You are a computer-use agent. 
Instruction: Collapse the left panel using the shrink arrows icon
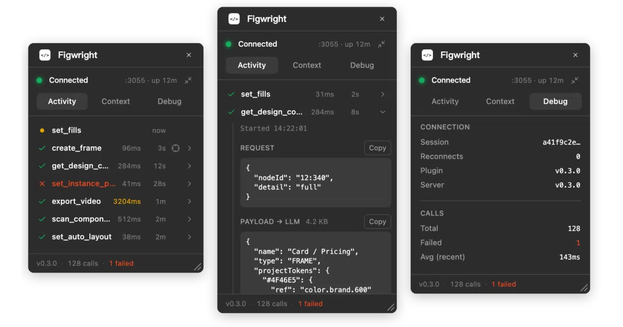pyautogui.click(x=188, y=80)
